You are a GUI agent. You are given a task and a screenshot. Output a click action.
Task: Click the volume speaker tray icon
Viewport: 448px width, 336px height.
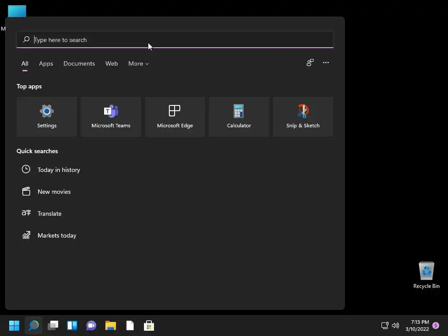click(395, 325)
